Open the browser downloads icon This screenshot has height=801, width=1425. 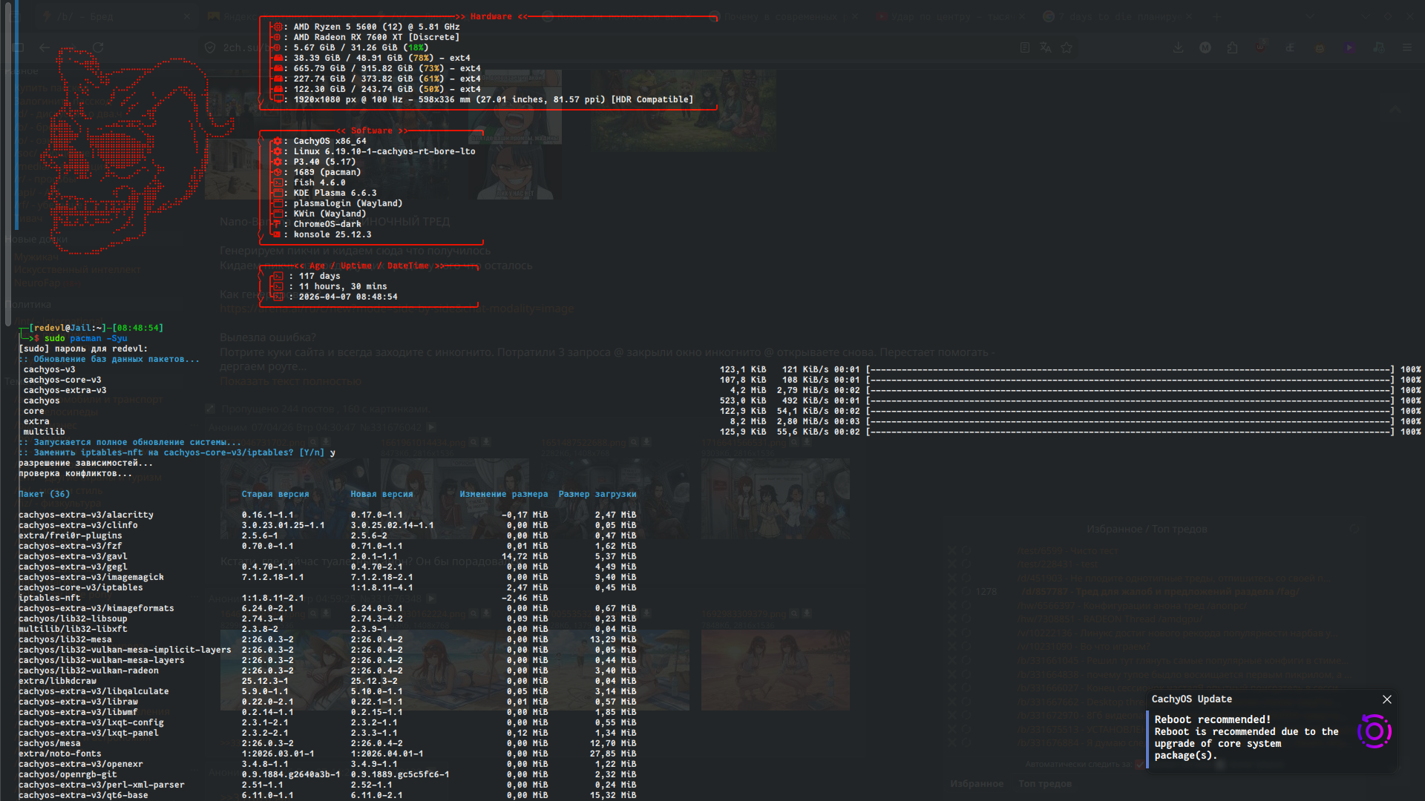point(1178,47)
